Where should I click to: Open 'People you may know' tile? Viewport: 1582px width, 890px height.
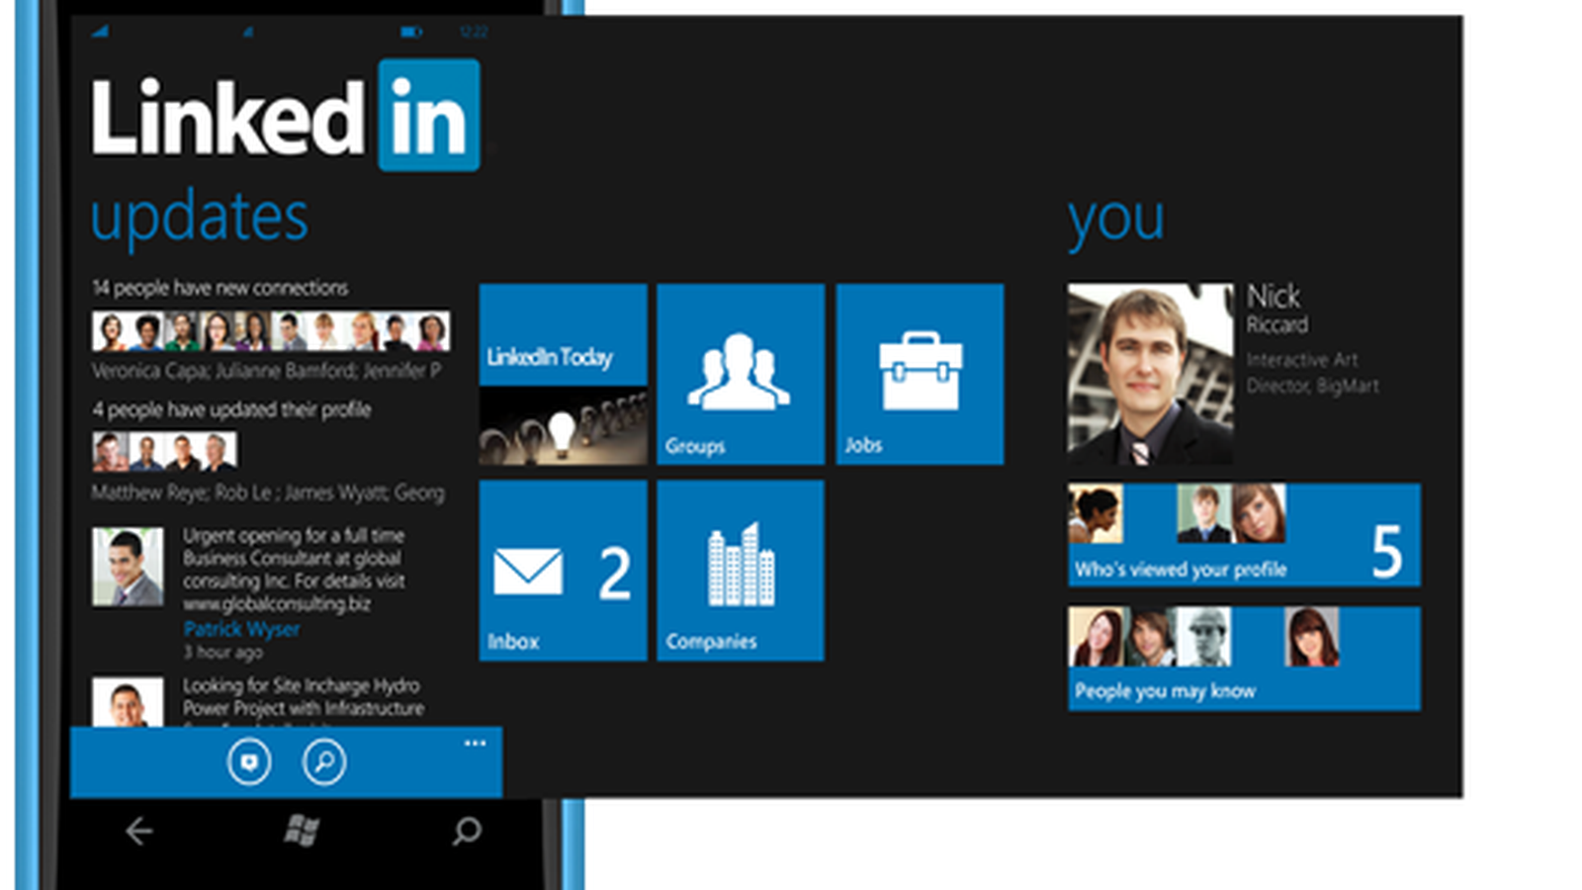(x=1244, y=658)
